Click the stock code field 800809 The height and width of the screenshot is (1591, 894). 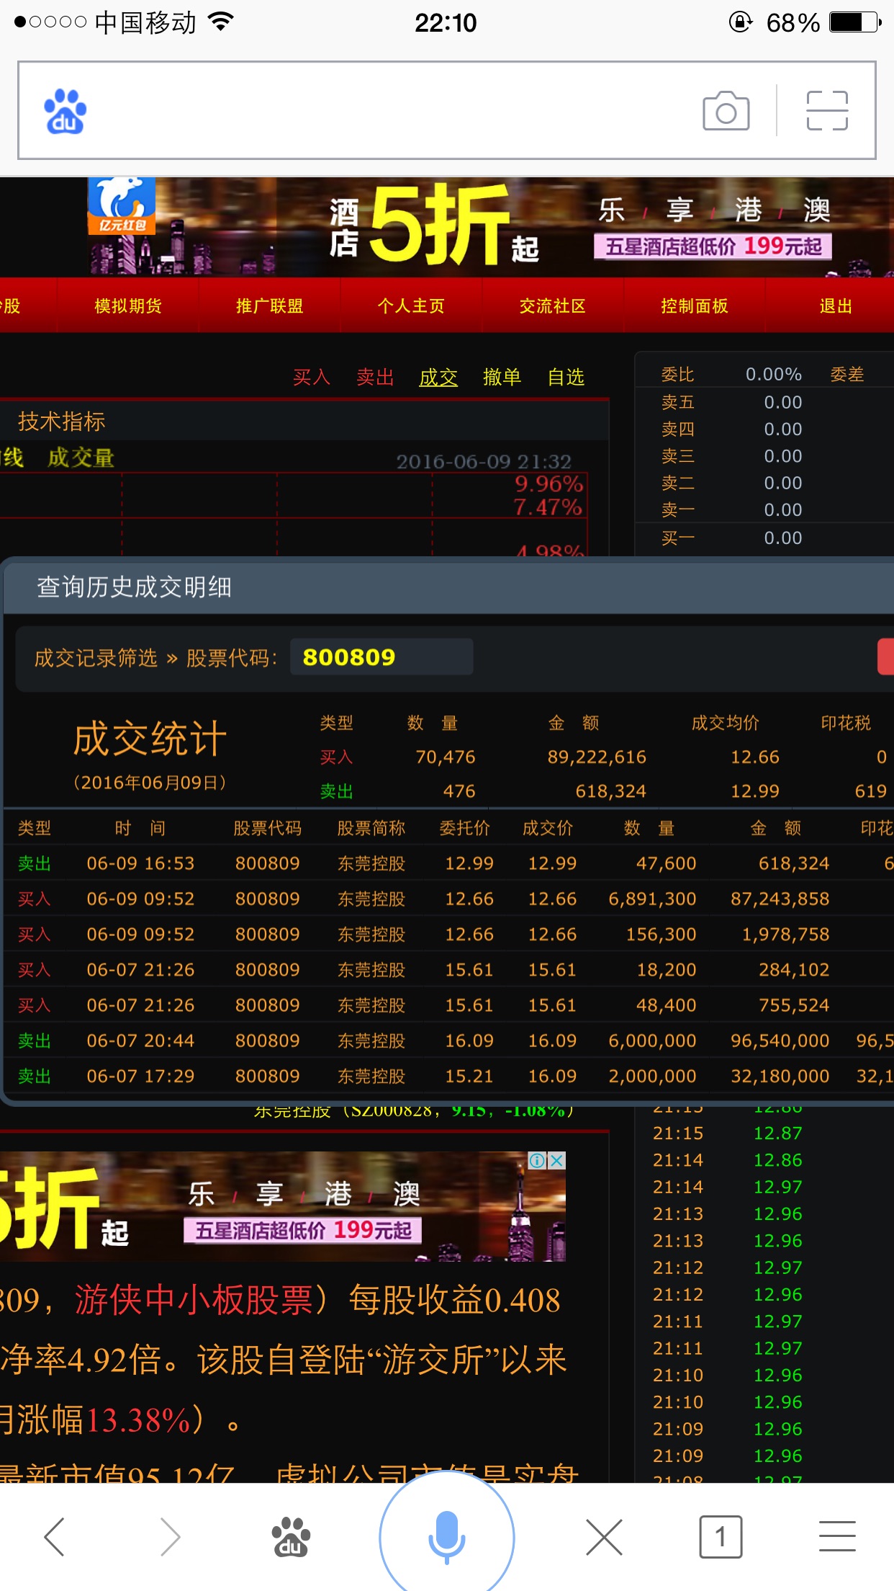[x=381, y=657]
